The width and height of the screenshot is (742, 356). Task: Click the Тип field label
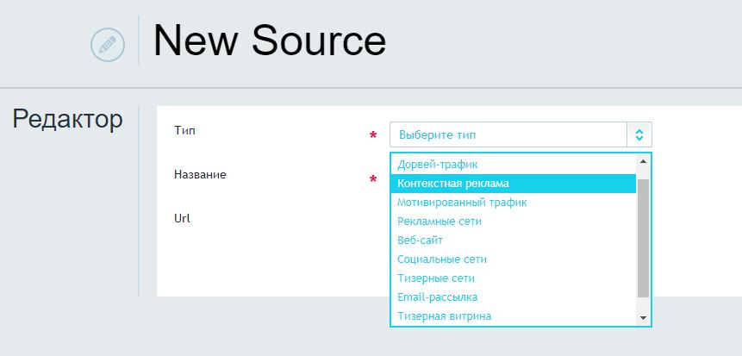[x=184, y=131]
